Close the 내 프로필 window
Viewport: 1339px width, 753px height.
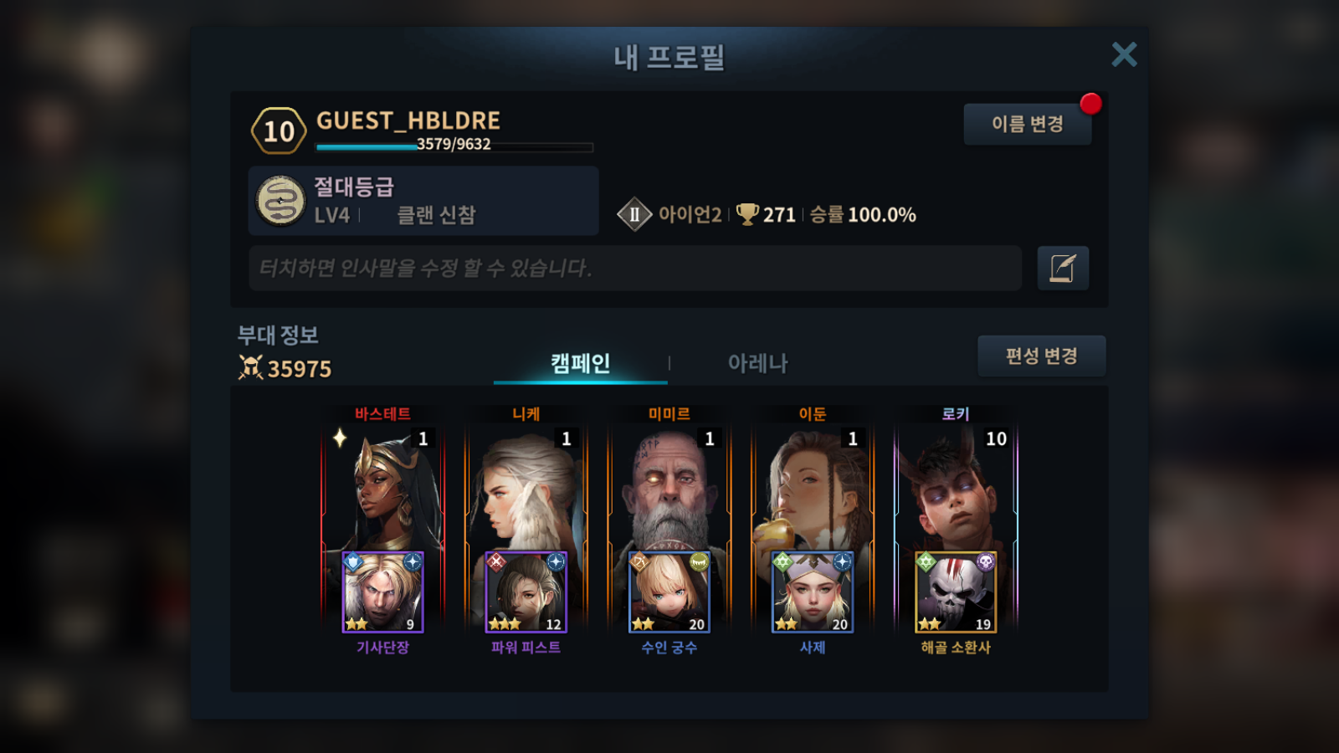click(1124, 54)
